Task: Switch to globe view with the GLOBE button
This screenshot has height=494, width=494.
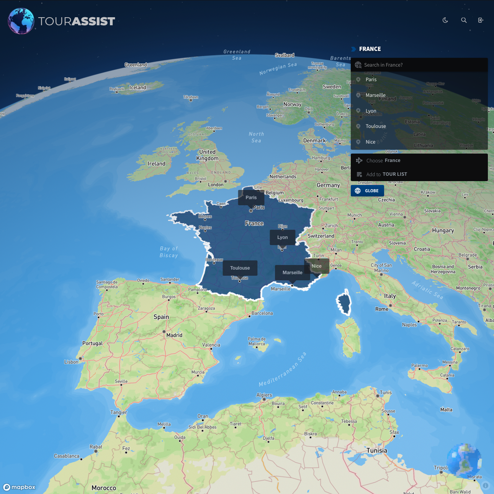Action: click(x=367, y=190)
